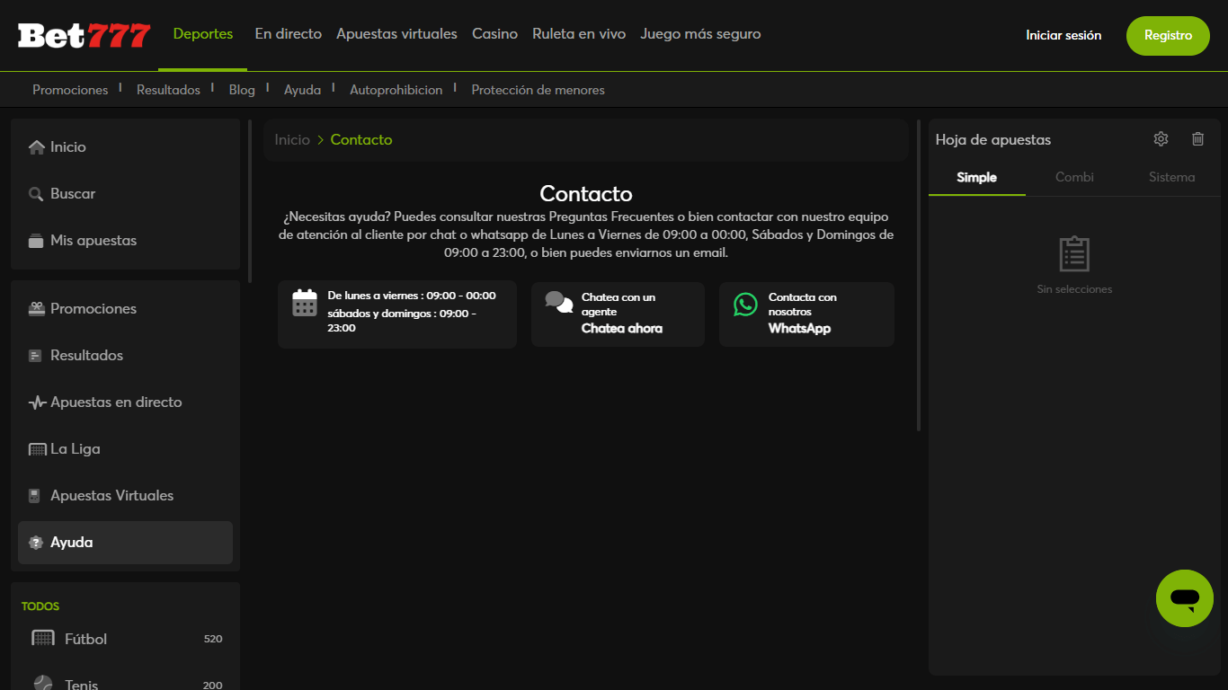Click the Apuestas Virtuales device icon
This screenshot has width=1228, height=690.
click(35, 496)
